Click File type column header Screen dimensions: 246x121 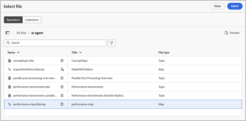(x=164, y=53)
